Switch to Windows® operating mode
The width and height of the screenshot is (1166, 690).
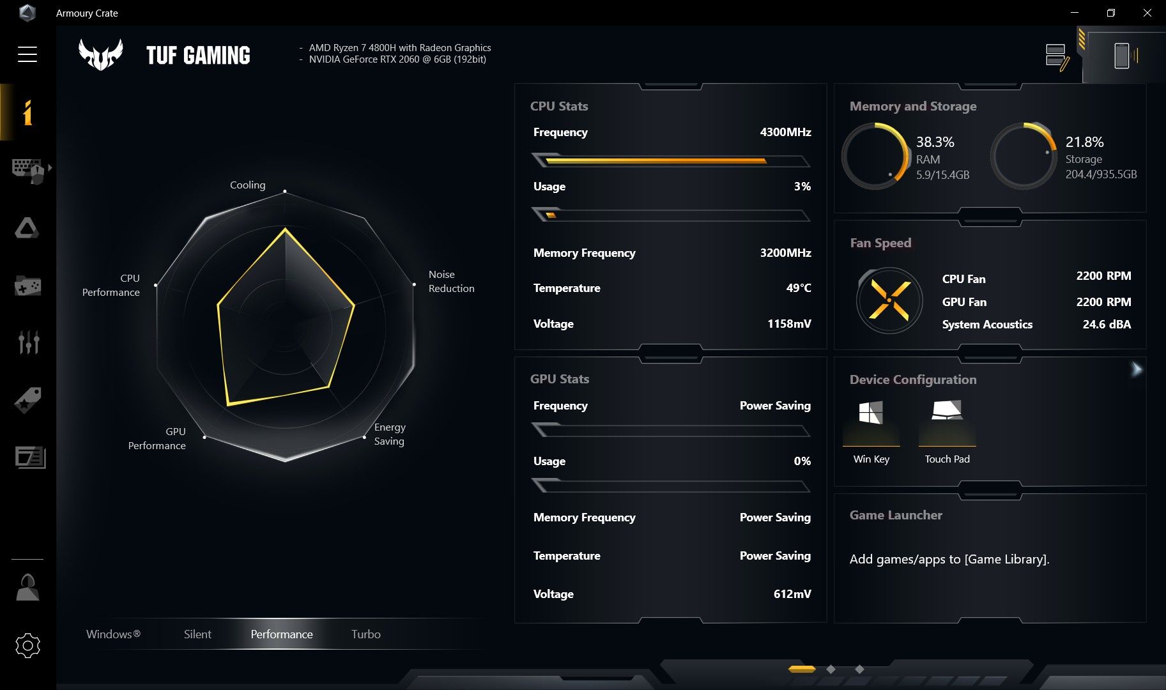pos(113,634)
